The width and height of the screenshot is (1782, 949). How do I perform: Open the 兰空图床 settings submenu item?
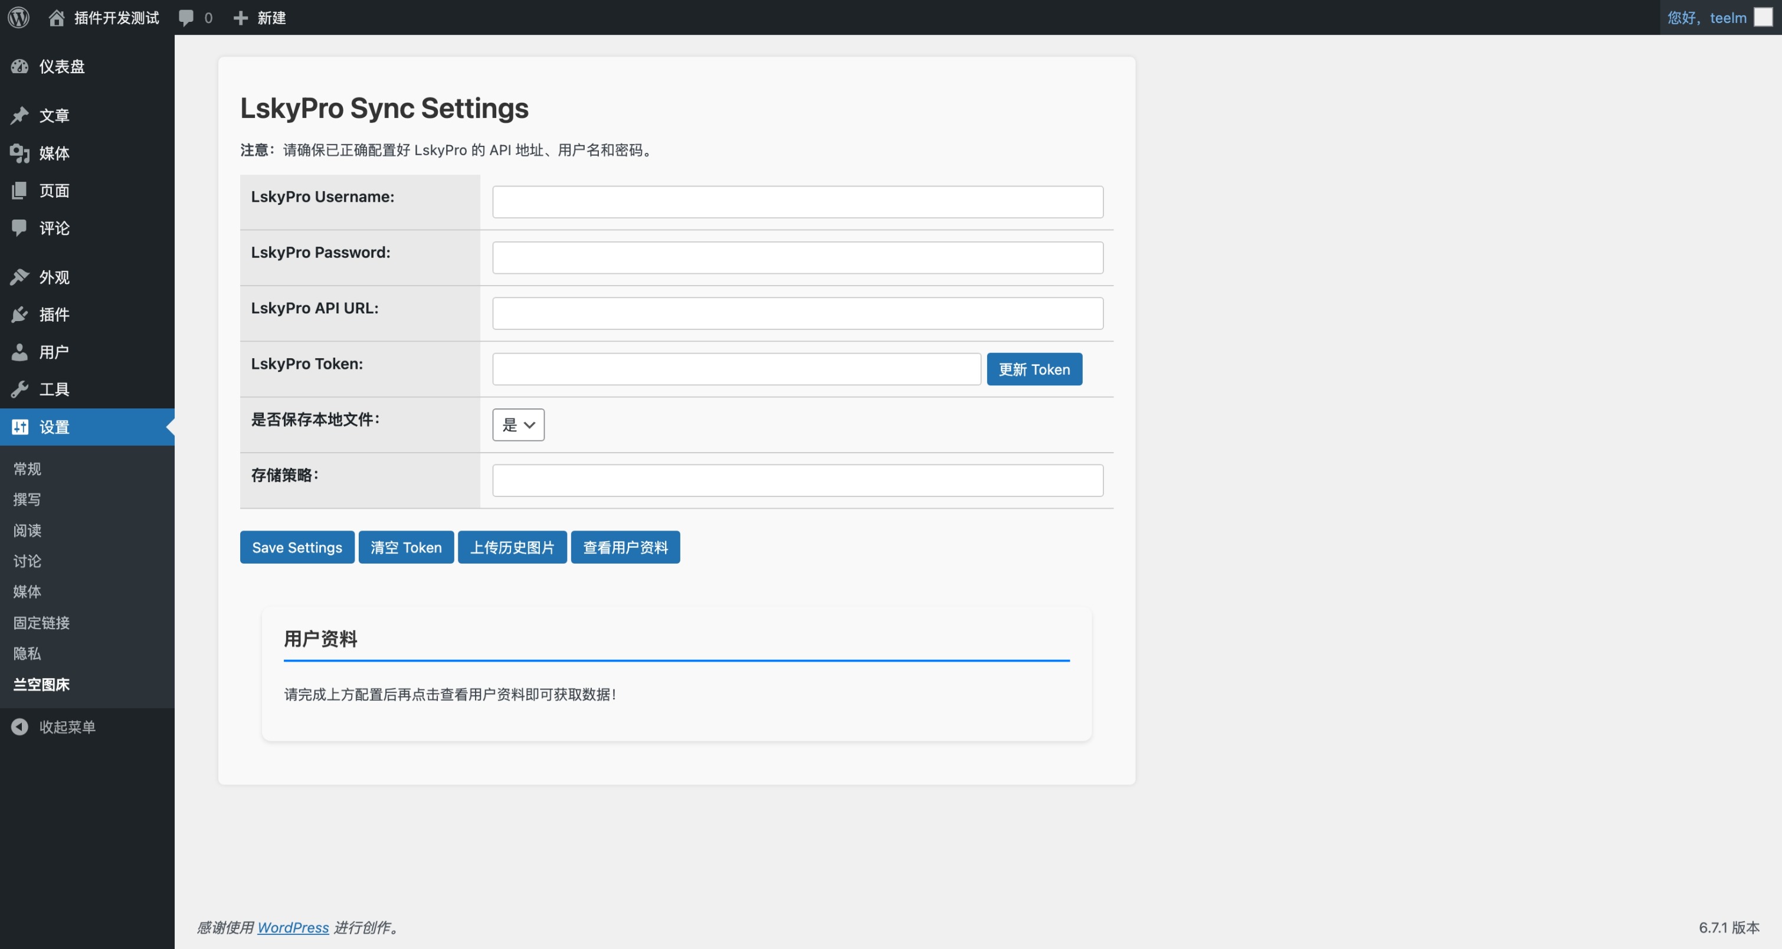41,684
